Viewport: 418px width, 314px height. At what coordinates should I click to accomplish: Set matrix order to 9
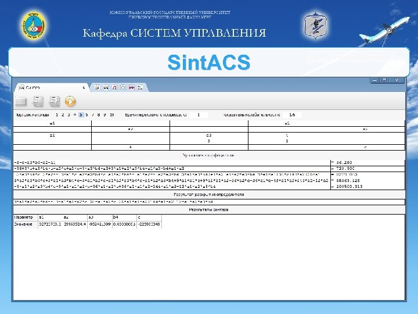tap(105, 115)
